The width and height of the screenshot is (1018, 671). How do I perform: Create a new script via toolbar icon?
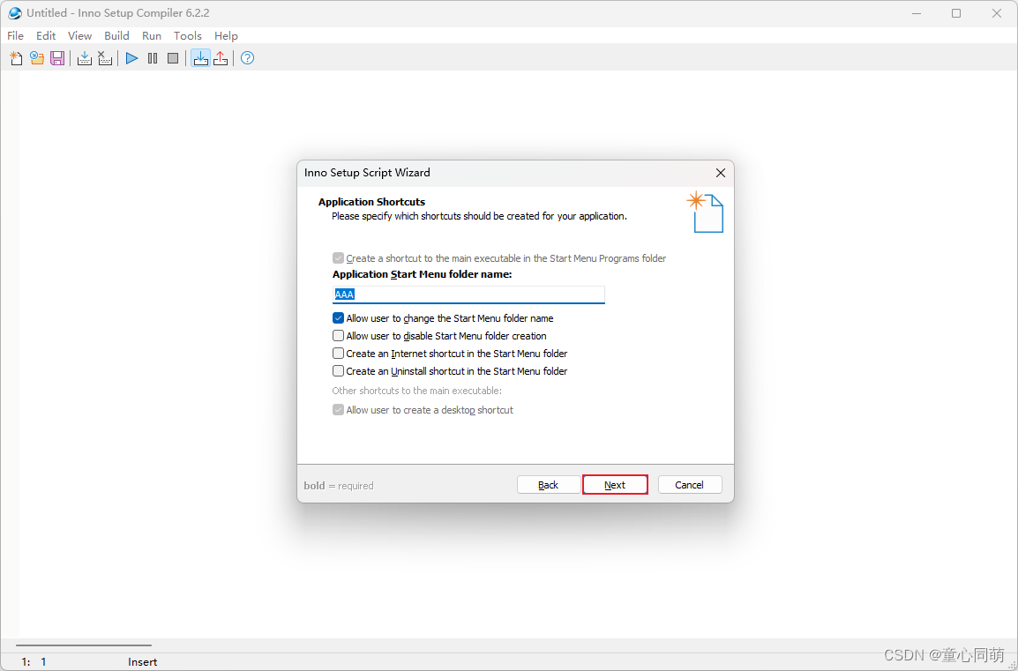click(x=16, y=58)
